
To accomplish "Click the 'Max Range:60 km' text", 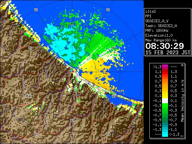I will (x=161, y=40).
